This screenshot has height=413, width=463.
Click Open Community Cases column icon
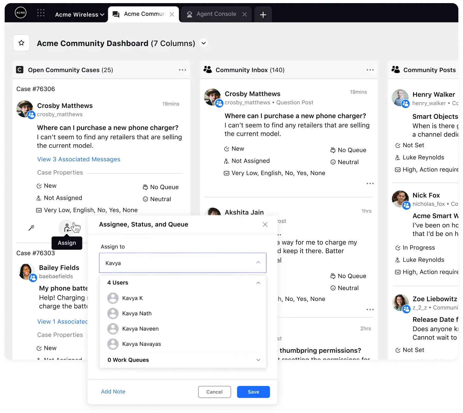pos(20,70)
